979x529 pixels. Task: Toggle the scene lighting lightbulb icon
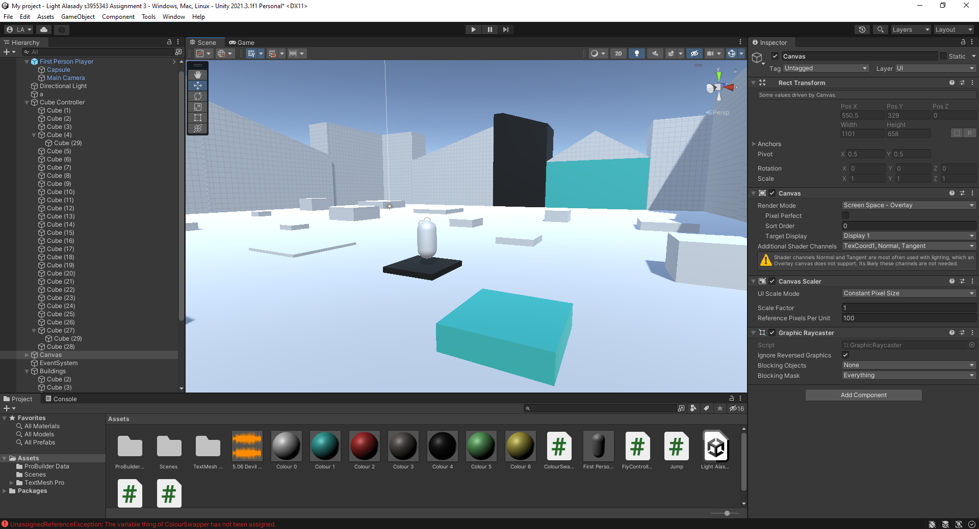pyautogui.click(x=637, y=53)
